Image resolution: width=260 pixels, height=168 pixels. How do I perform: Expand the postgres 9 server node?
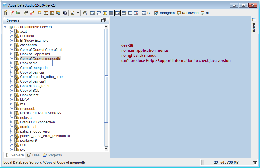(11, 140)
